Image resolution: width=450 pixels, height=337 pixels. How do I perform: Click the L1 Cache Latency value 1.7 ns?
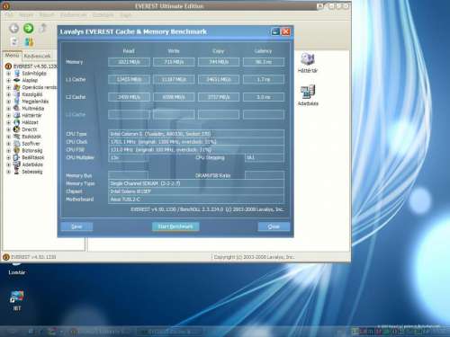(264, 79)
